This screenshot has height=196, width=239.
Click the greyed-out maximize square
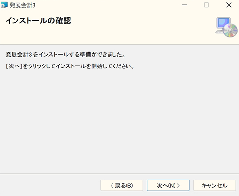click(x=207, y=5)
